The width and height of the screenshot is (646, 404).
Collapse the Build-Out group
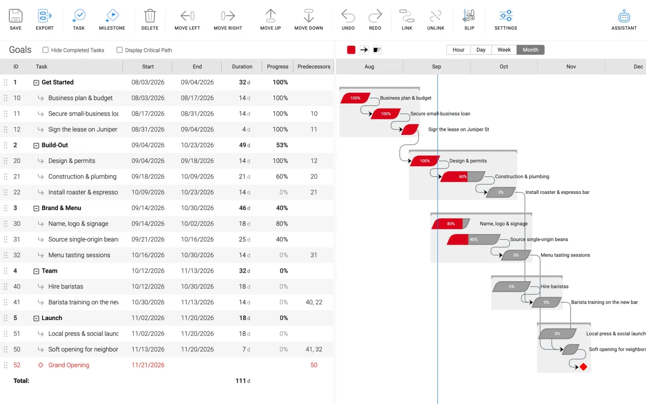36,145
